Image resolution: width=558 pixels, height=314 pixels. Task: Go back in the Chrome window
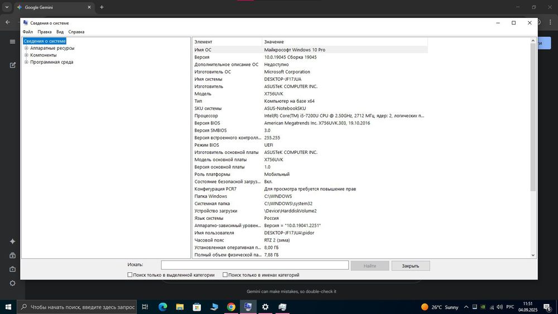8,22
